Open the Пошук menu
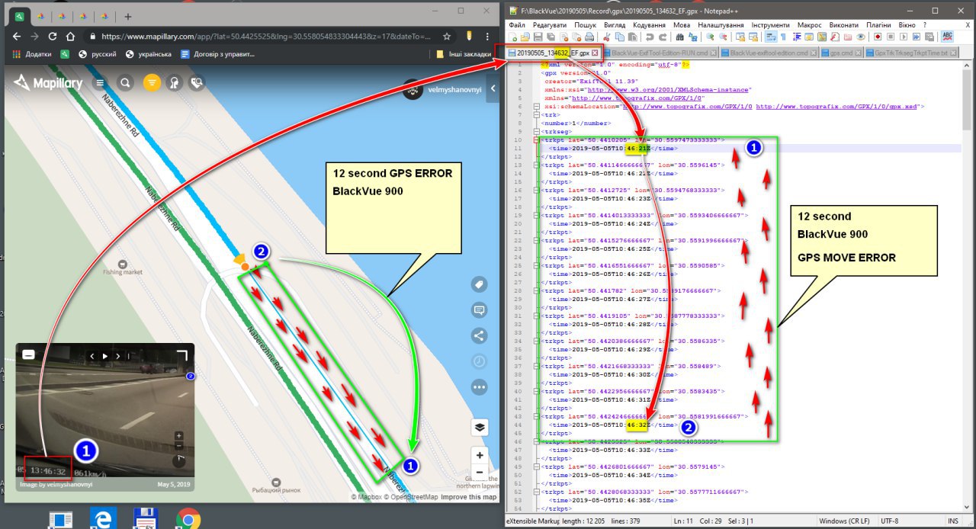Screen dimensions: 976x529 (585, 25)
